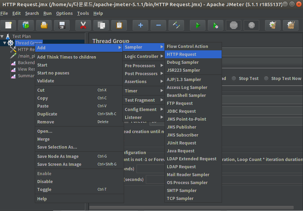Click Disable in context menu

click(x=79, y=181)
